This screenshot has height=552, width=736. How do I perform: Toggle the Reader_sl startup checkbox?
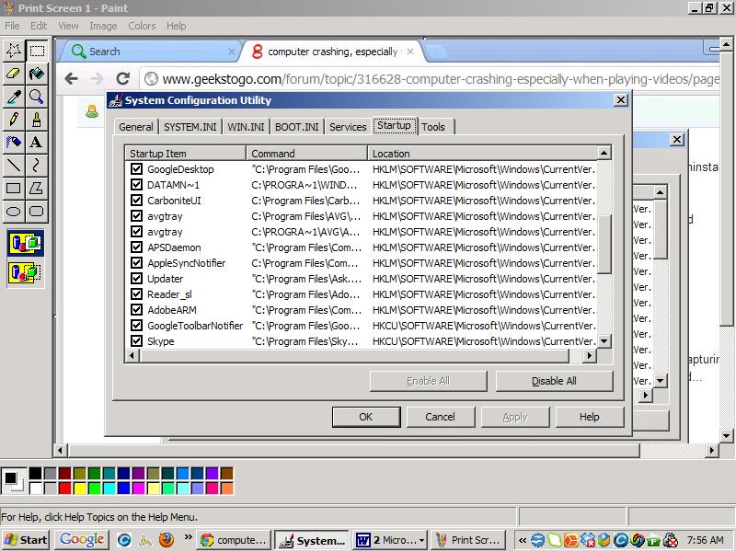(x=136, y=293)
